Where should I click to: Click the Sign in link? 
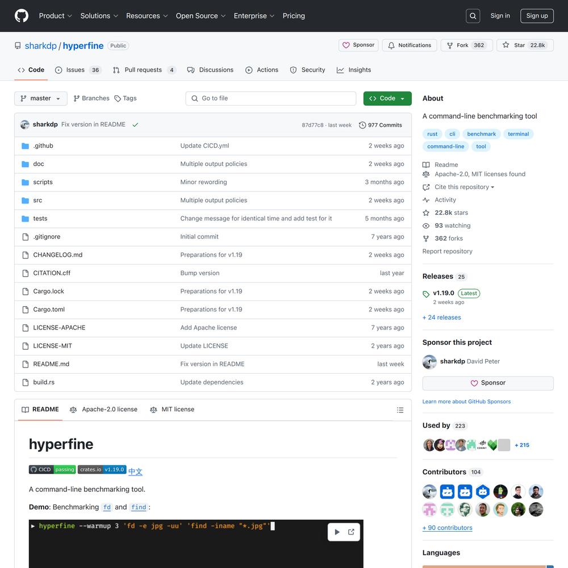click(x=500, y=15)
